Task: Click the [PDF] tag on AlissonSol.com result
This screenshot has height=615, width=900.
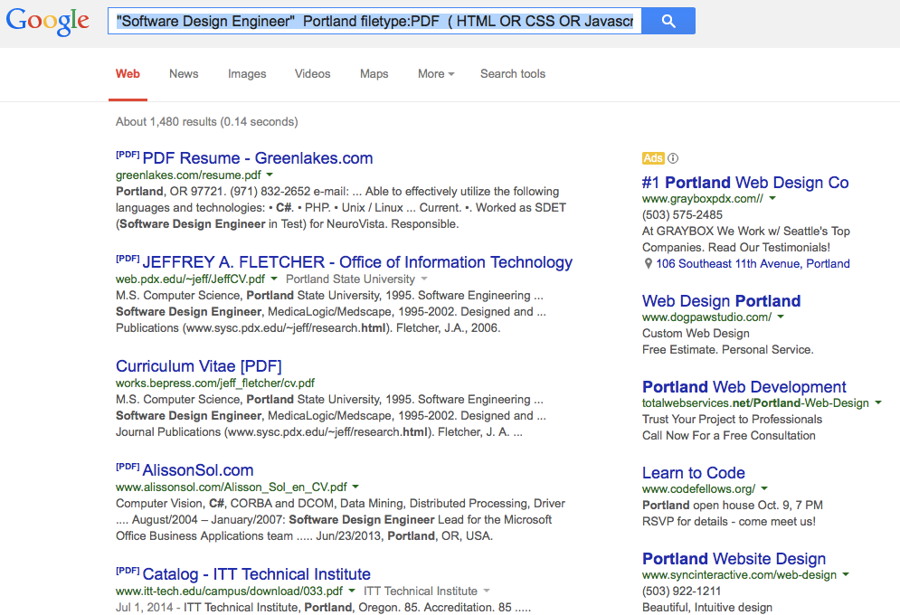Action: coord(128,467)
